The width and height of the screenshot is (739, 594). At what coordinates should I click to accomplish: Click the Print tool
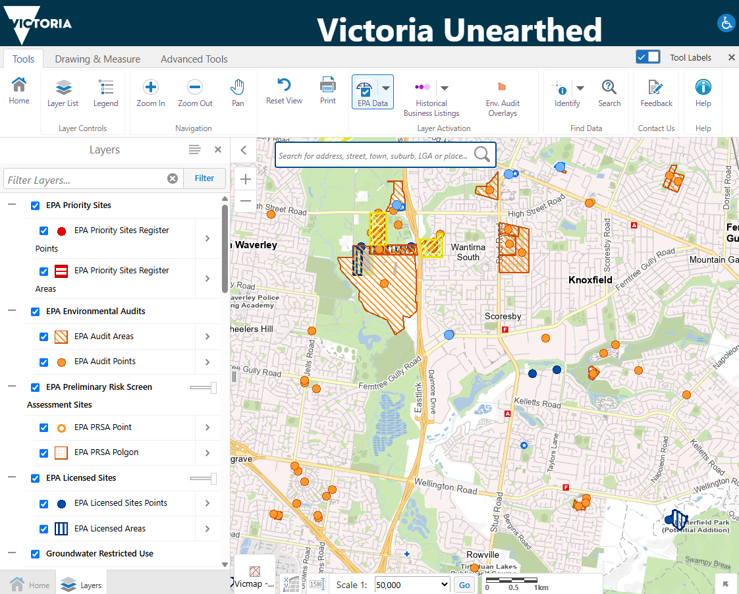tap(327, 91)
